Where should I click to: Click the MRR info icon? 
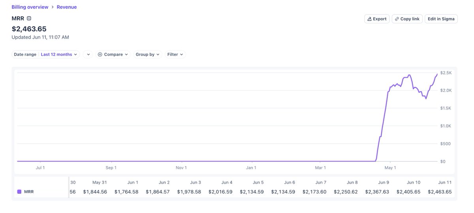(x=29, y=18)
